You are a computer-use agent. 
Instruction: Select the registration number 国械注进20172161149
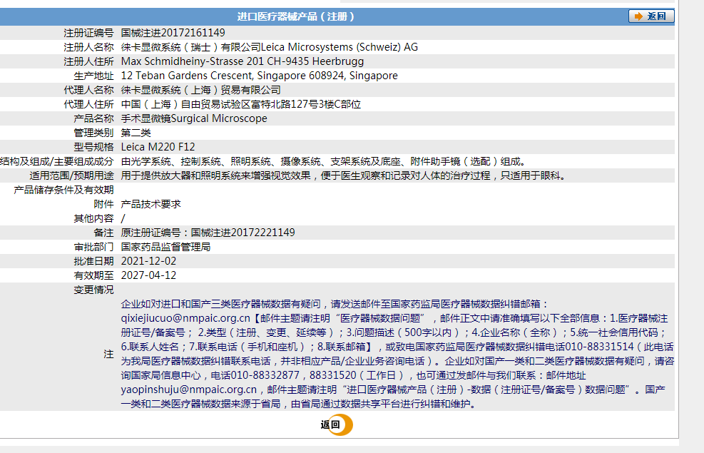(173, 33)
